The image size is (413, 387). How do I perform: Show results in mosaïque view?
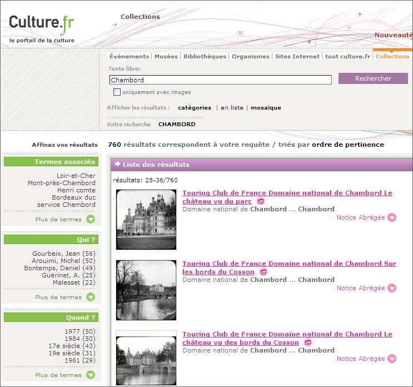click(266, 108)
